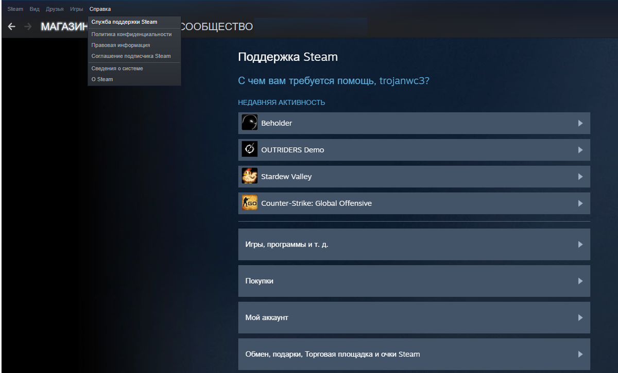Image resolution: width=618 pixels, height=373 pixels.
Task: Open the Игры menu
Action: 77,9
